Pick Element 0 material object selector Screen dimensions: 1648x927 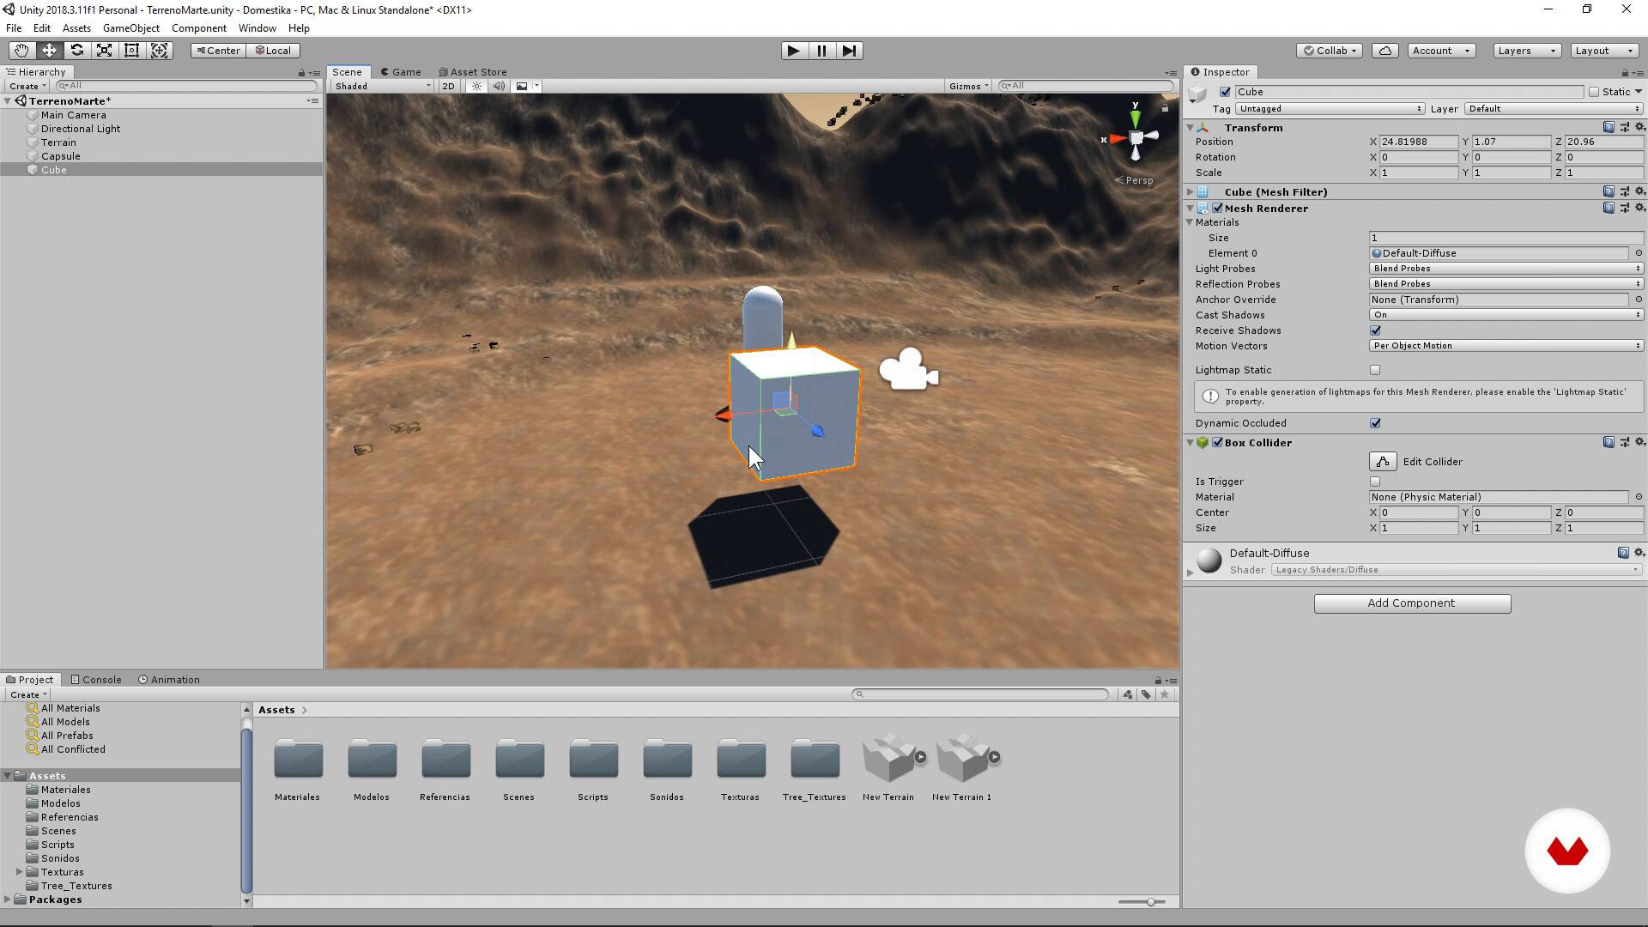[1639, 253]
